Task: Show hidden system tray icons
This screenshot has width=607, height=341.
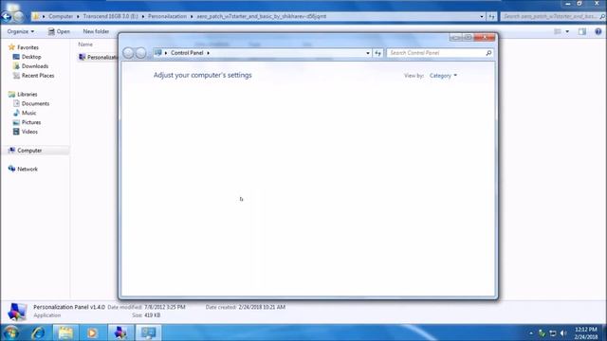Action: (531, 332)
